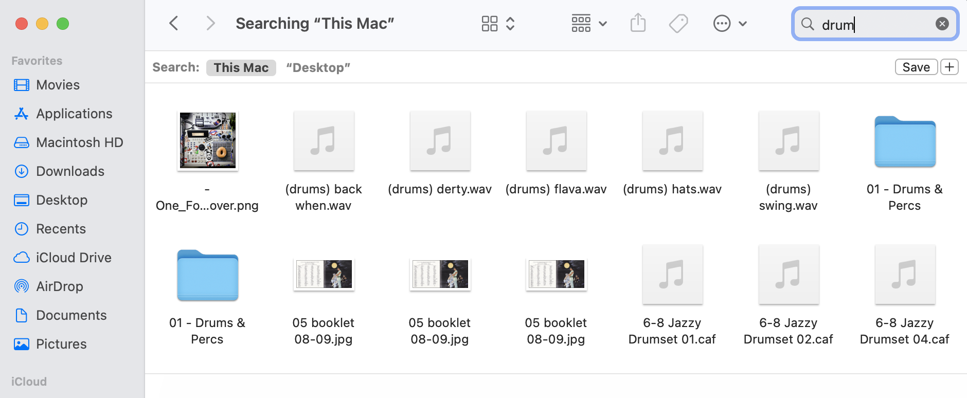This screenshot has width=967, height=398.
Task: Open view options stepper arrows
Action: [510, 23]
